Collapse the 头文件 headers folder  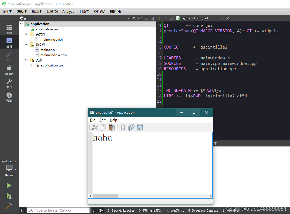(26, 34)
